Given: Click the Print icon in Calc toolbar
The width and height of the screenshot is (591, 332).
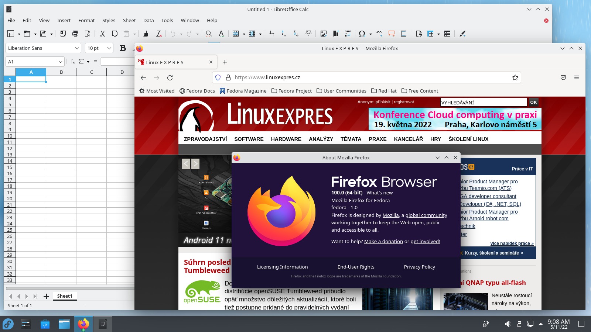Looking at the screenshot, I should click(x=75, y=34).
